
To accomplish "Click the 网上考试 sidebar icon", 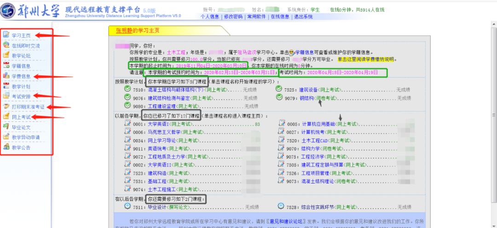I will (6, 117).
